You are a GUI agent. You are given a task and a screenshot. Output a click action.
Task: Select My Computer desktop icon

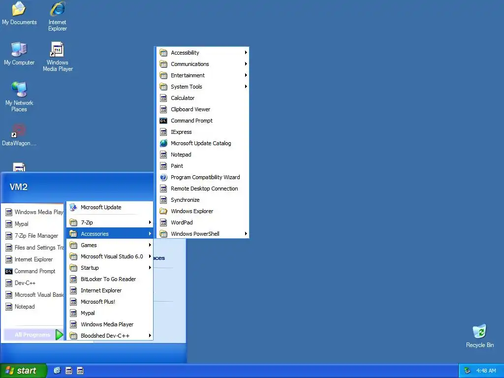click(x=19, y=54)
